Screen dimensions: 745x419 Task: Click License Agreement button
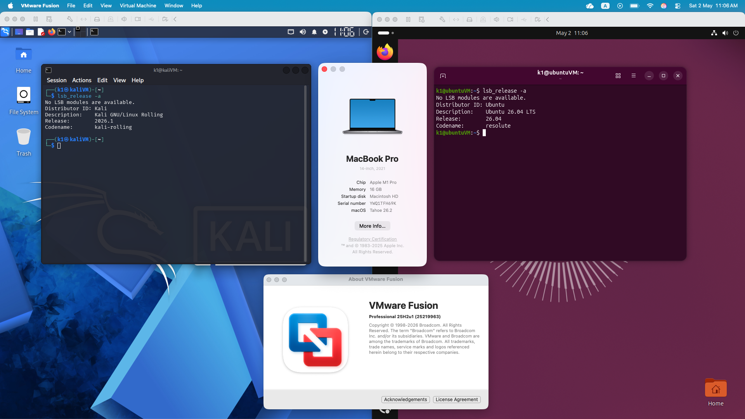click(x=457, y=400)
